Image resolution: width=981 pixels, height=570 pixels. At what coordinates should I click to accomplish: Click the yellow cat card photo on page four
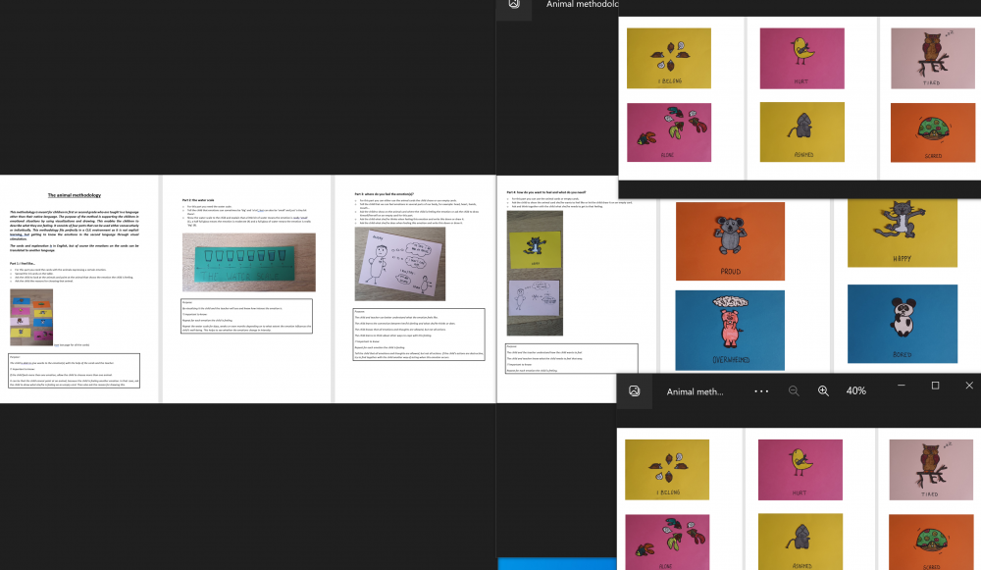[x=535, y=249]
